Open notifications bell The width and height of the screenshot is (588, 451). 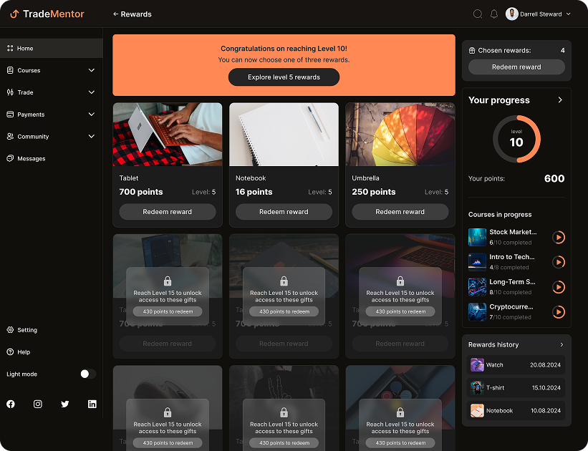[494, 14]
